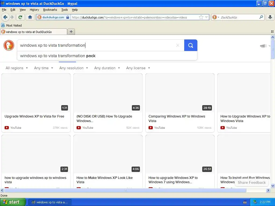Click the vertical scrollbar up arrow
This screenshot has width=275, height=206.
pyautogui.click(x=273, y=37)
